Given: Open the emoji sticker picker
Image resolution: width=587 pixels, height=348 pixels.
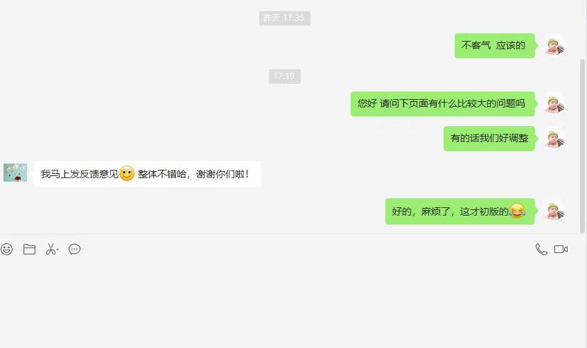Looking at the screenshot, I should tap(7, 249).
